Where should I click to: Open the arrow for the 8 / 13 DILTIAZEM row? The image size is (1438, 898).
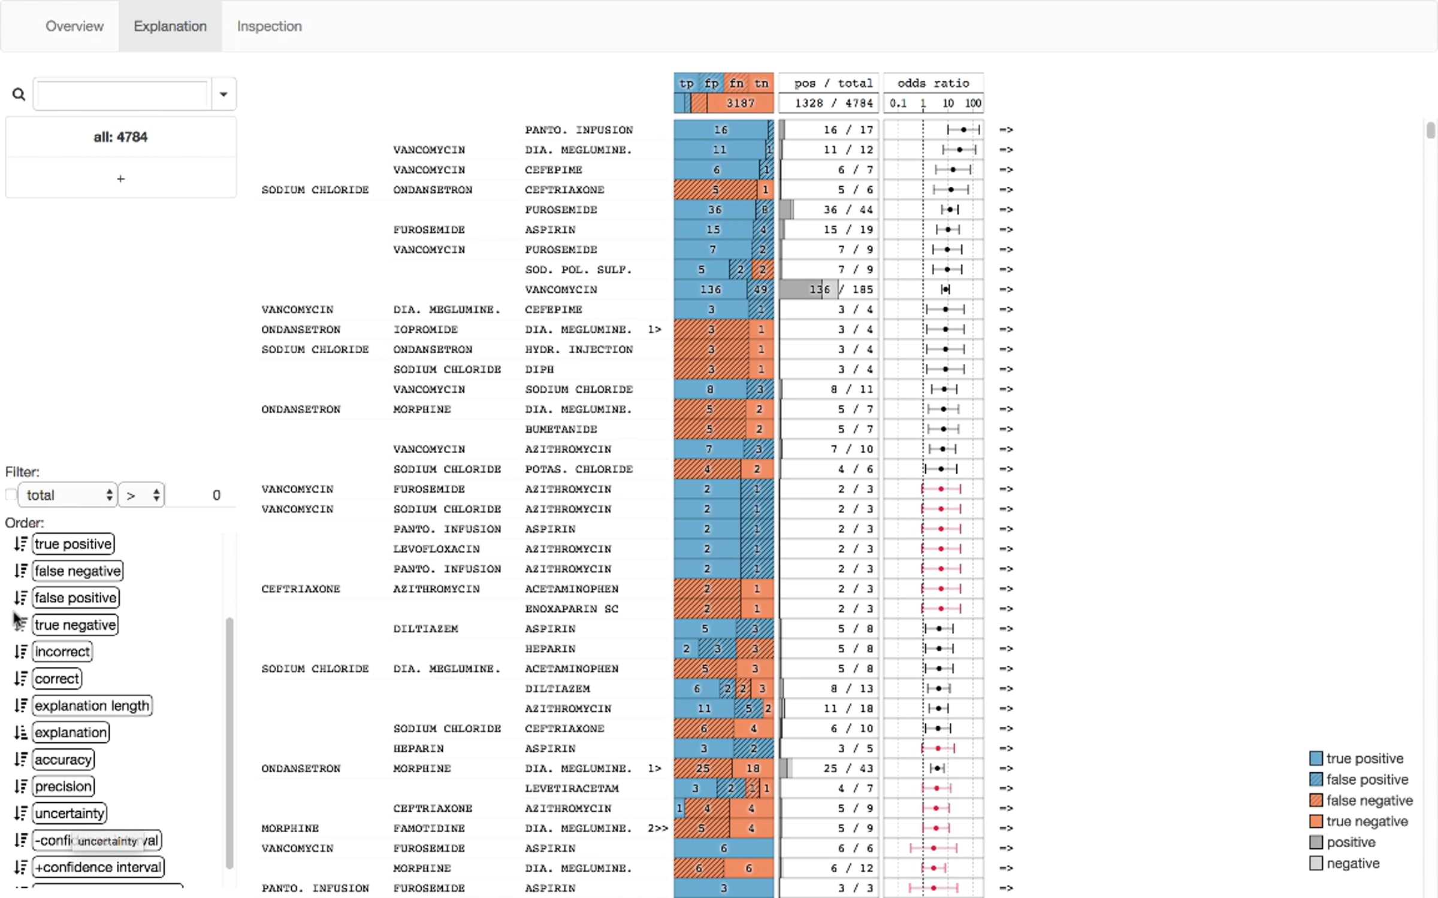(x=1006, y=688)
